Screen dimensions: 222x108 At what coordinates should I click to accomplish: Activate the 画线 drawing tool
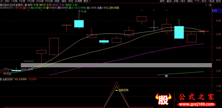tap(190, 1)
